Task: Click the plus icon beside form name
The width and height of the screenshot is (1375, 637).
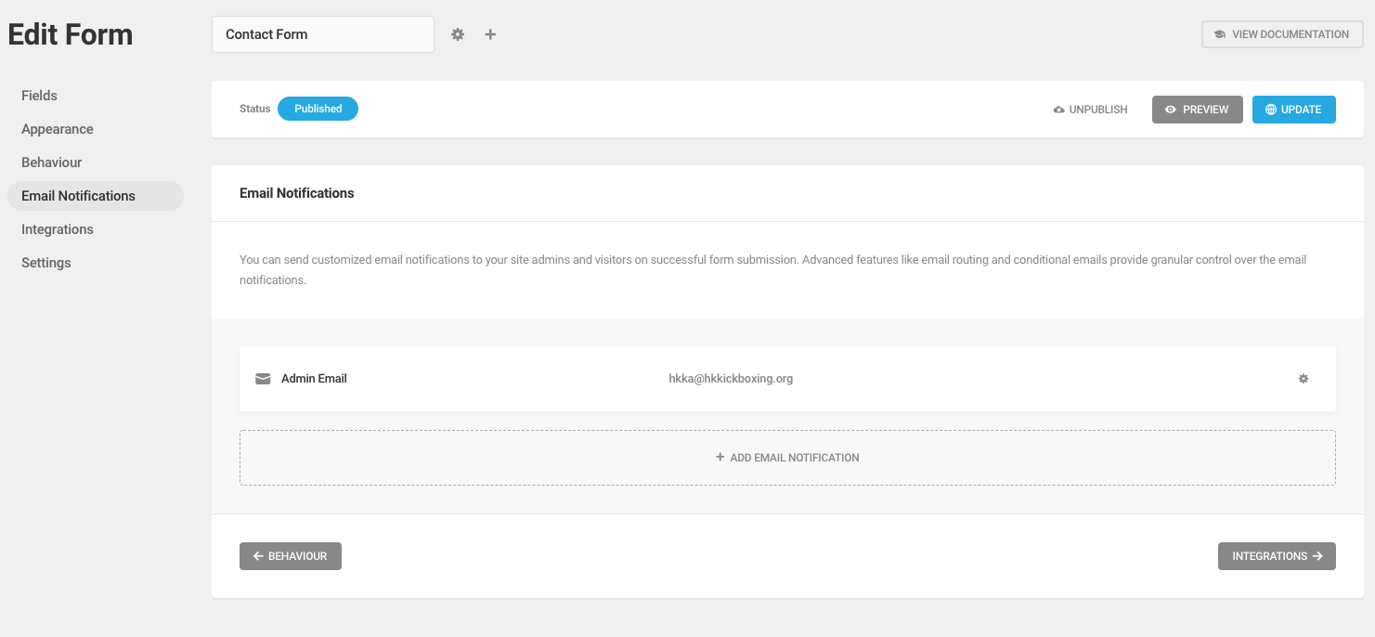Action: 490,34
